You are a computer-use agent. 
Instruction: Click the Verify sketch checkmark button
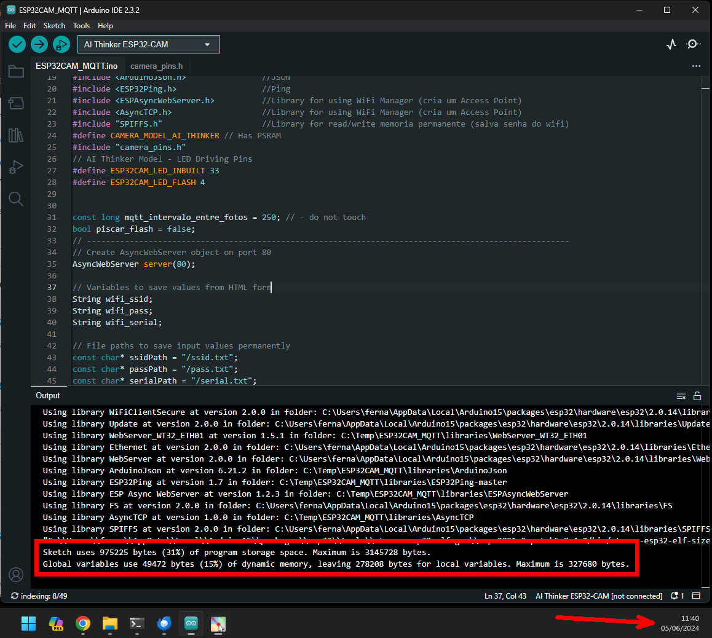click(x=17, y=44)
